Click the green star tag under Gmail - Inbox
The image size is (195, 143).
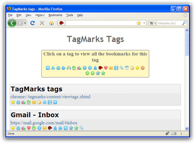tap(76, 128)
